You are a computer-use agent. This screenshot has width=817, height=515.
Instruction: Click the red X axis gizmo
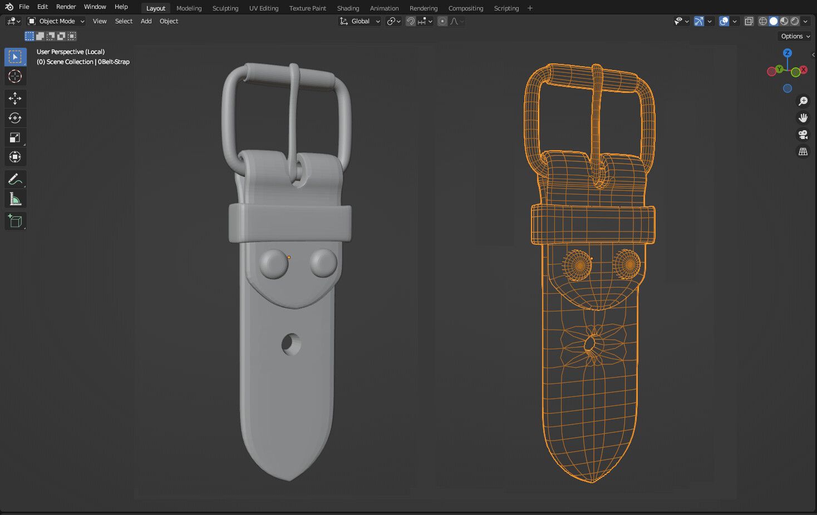pos(804,70)
